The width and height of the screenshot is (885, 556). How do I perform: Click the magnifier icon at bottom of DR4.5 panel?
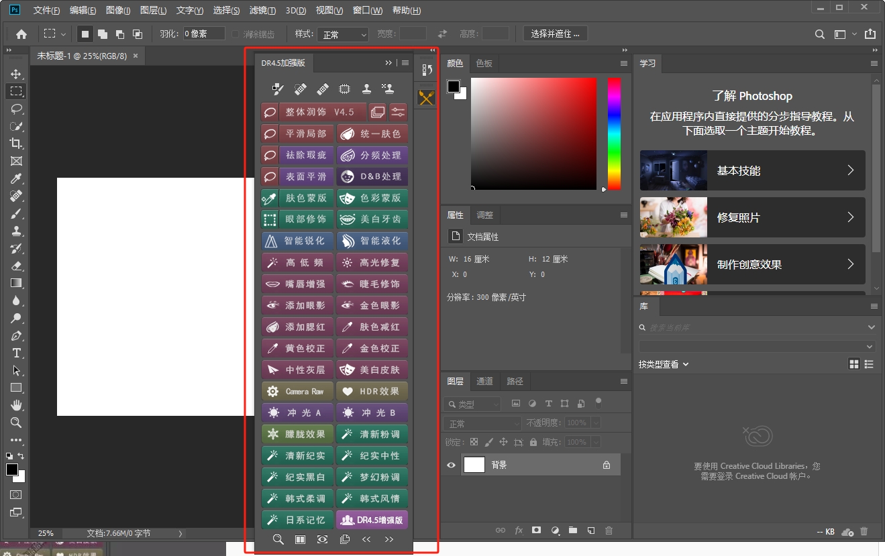(278, 539)
